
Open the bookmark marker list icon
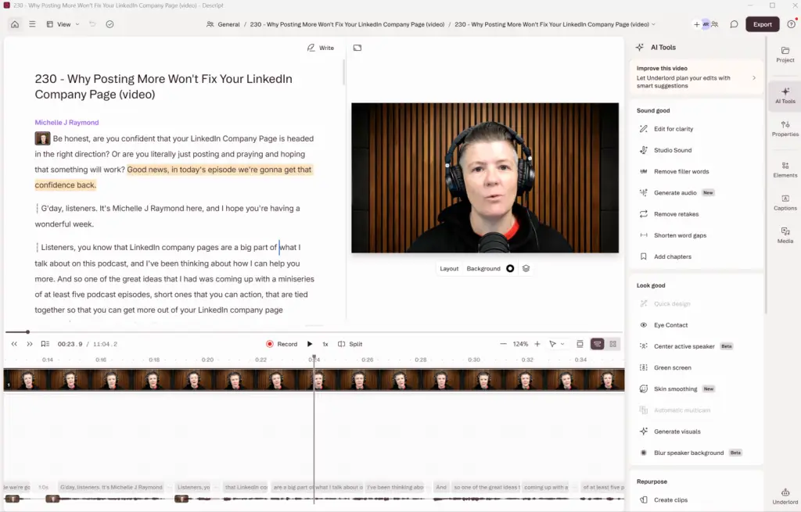click(45, 344)
